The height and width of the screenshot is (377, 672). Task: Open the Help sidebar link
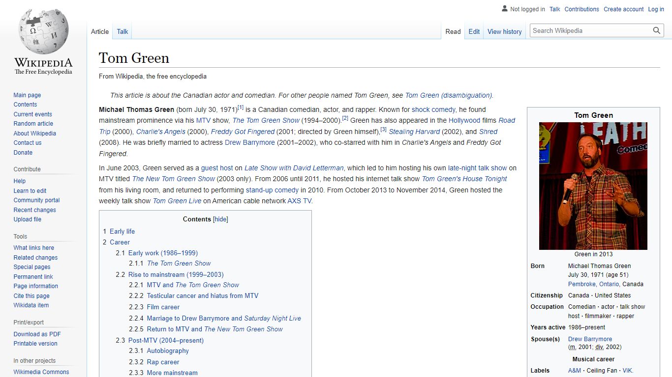(x=20, y=181)
